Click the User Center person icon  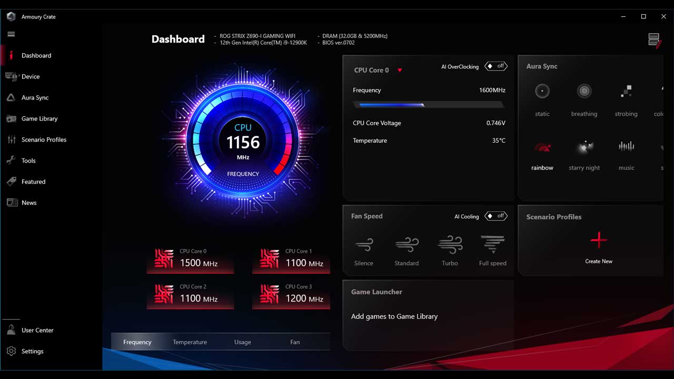pos(11,330)
